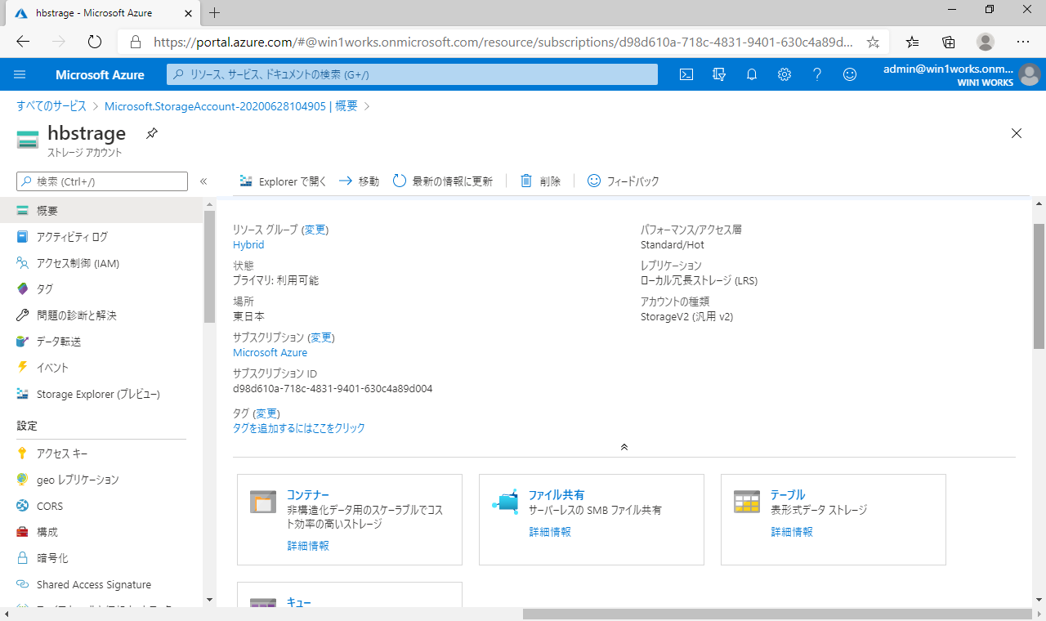
Task: Open the Hybrid resource group link
Action: point(248,244)
